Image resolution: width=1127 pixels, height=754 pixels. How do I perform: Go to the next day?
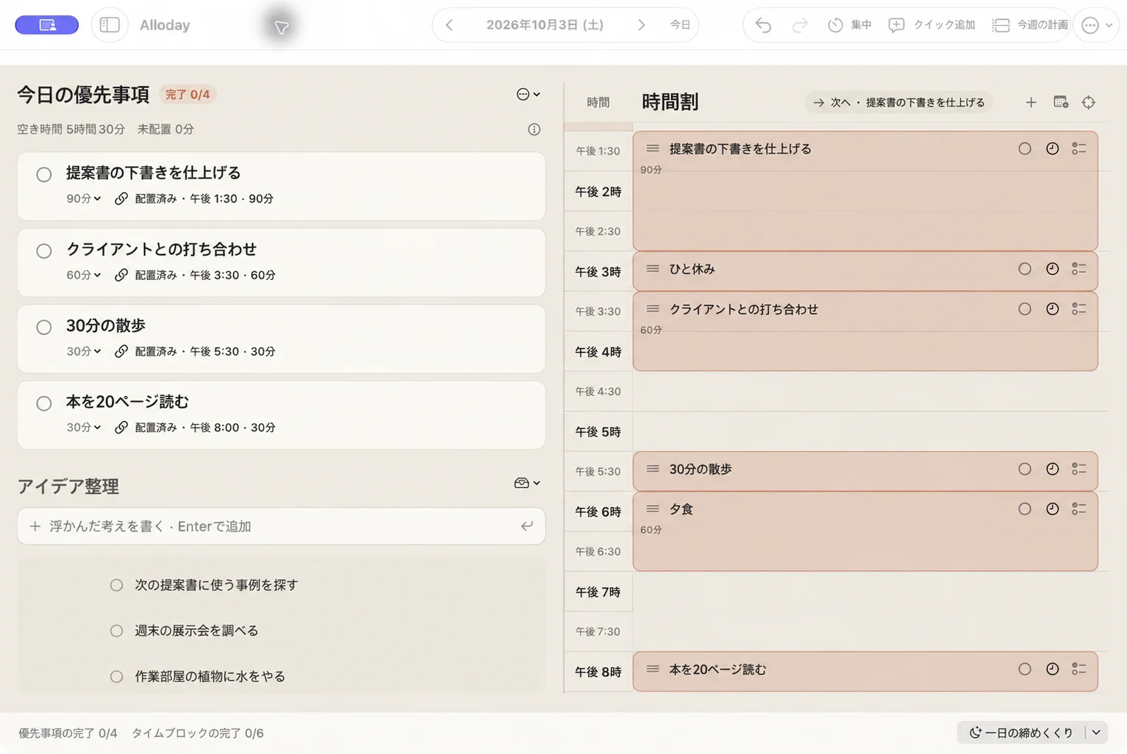[x=641, y=25]
